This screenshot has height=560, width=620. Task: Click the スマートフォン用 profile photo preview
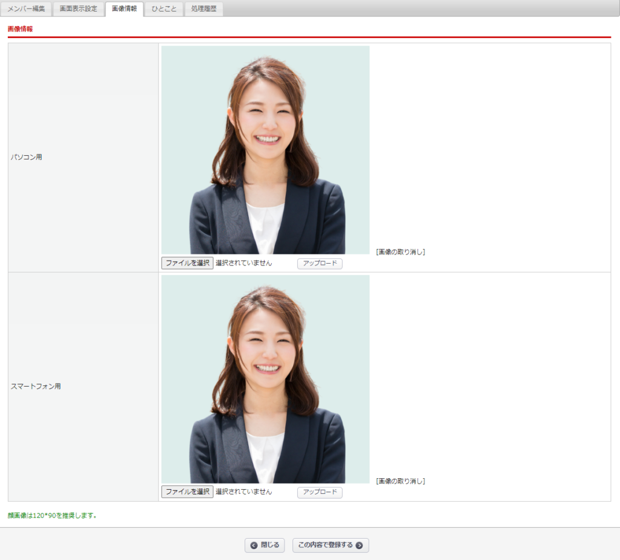265,378
